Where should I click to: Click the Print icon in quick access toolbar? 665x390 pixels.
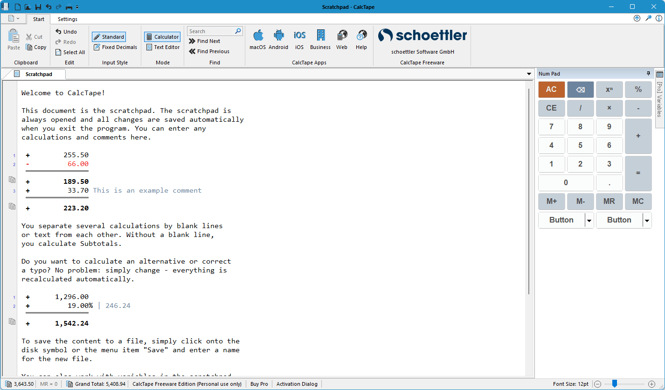[x=69, y=7]
